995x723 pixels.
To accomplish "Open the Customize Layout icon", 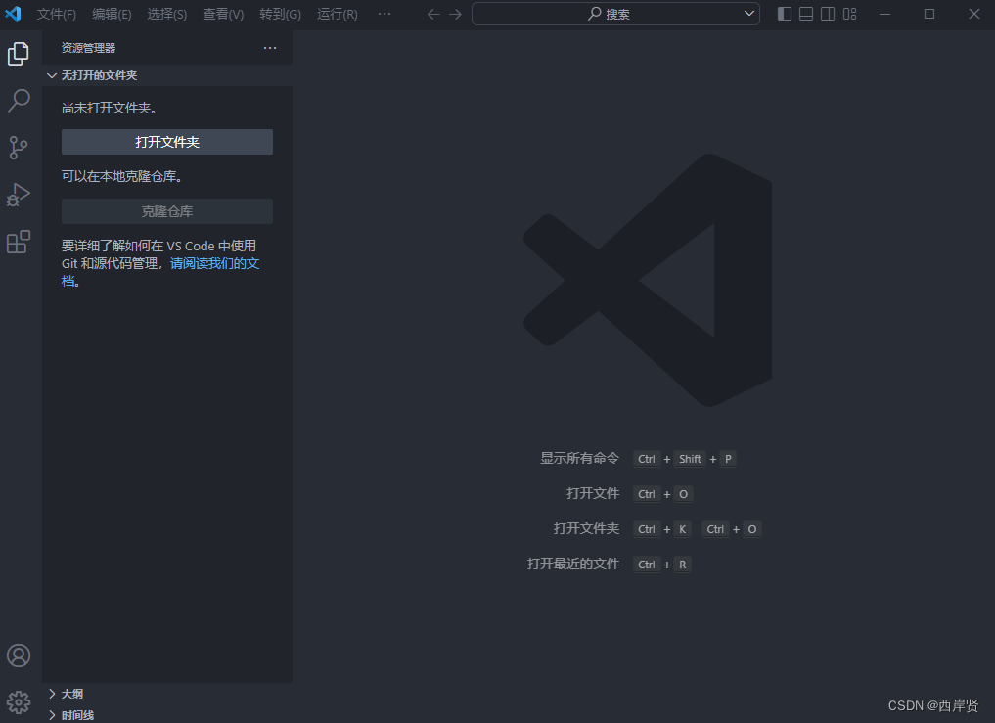I will (849, 14).
